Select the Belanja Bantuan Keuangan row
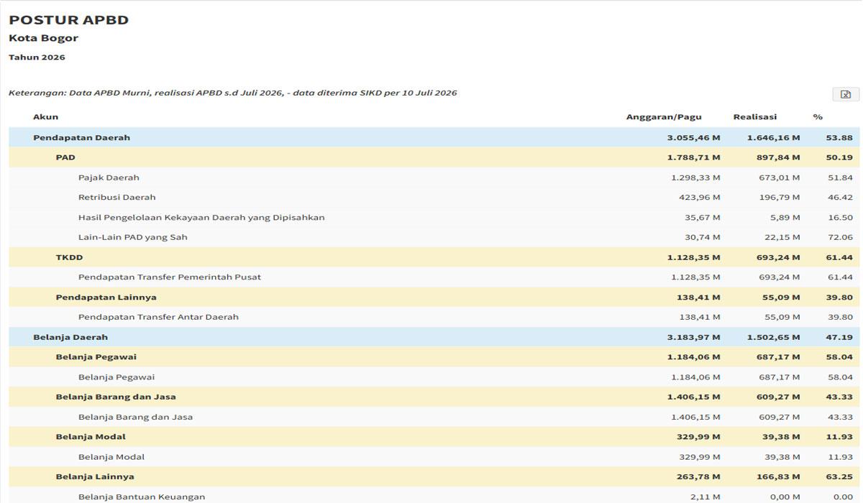 tap(434, 495)
